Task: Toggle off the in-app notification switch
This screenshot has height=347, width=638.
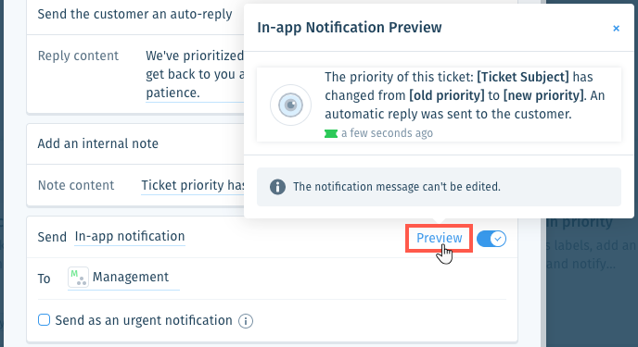Action: click(x=491, y=239)
